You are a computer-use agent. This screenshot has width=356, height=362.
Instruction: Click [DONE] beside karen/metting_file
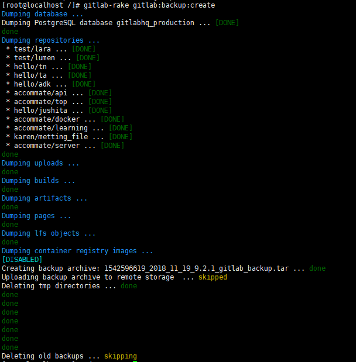[x=121, y=137]
